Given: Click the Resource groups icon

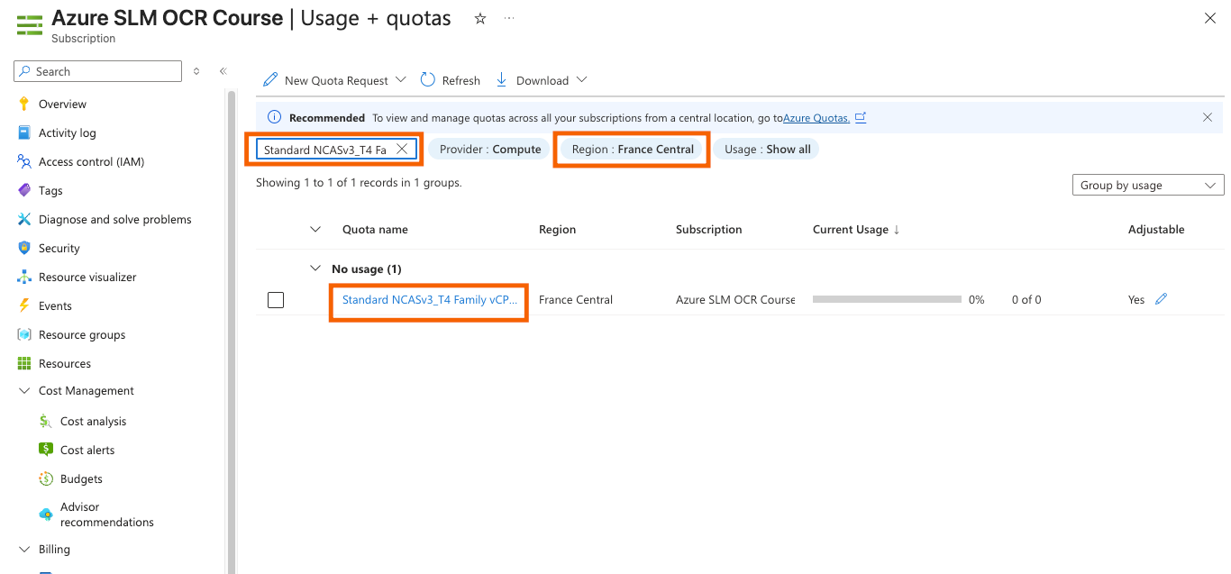Looking at the screenshot, I should tap(24, 334).
